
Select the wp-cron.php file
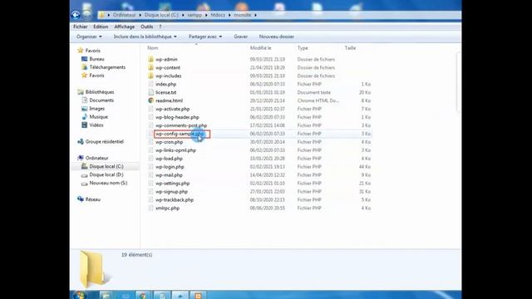click(x=169, y=142)
